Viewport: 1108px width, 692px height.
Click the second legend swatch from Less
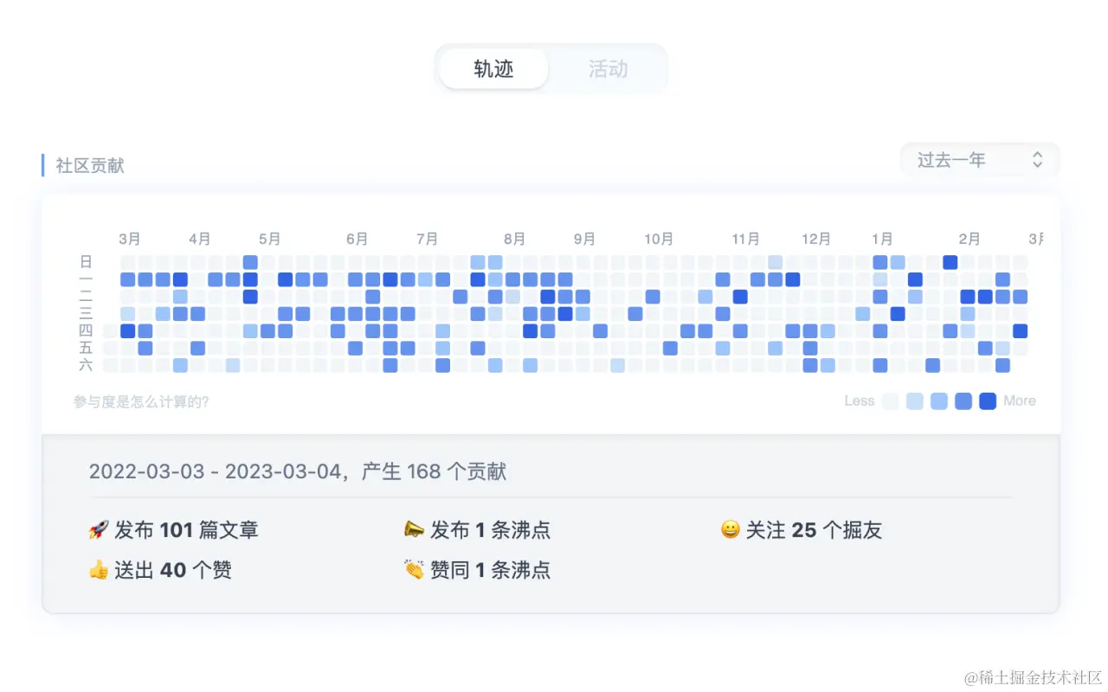[914, 401]
